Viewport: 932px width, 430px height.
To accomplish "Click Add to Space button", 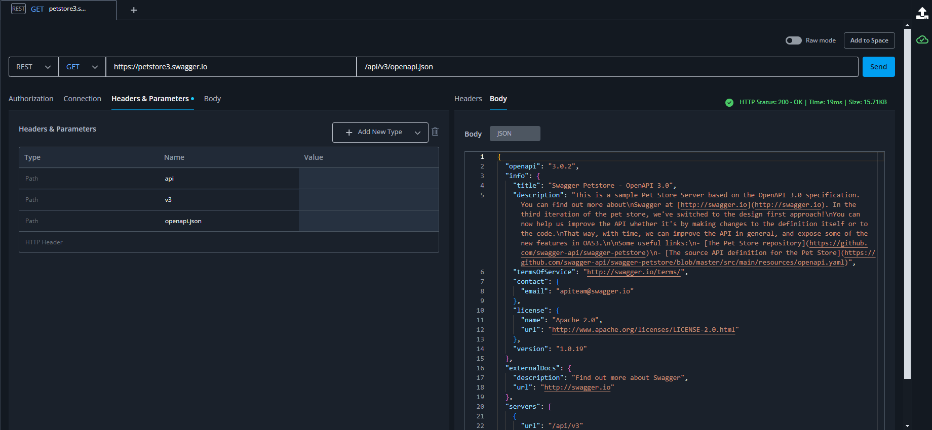I will tap(869, 40).
